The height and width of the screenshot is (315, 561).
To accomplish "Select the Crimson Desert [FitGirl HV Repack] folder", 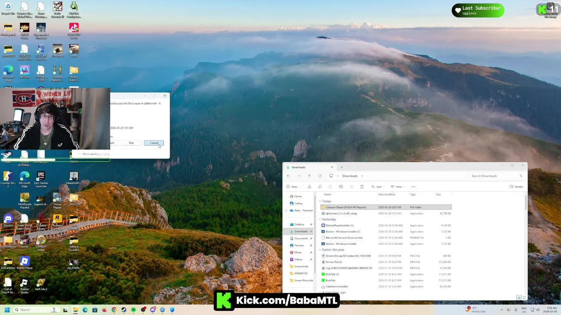I will pos(386,207).
